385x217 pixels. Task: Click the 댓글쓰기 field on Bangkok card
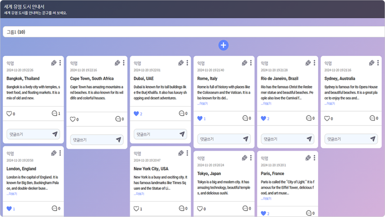[x=33, y=134]
